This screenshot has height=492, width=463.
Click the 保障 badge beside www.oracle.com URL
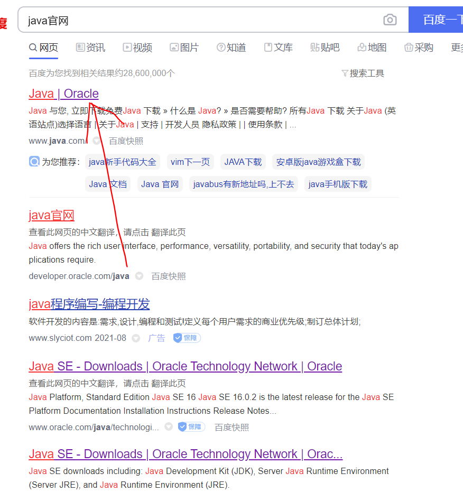191,427
